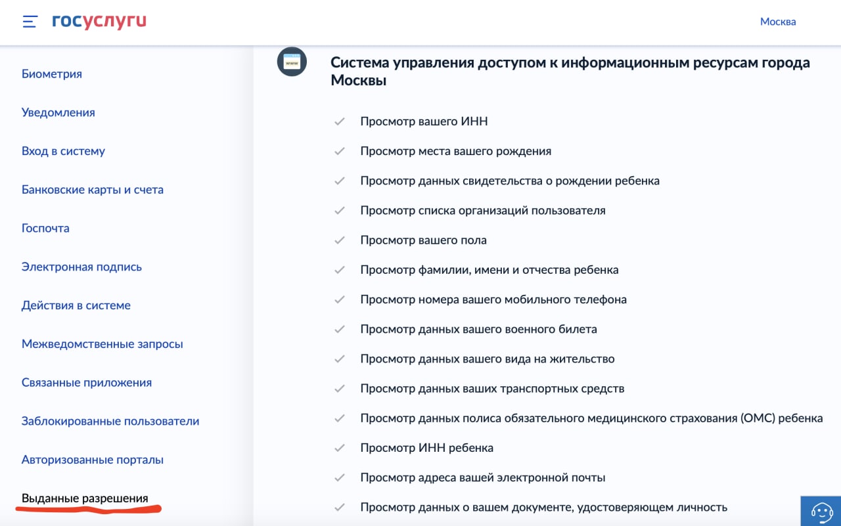Open Банковские карты и счета
This screenshot has width=841, height=526.
pyautogui.click(x=93, y=190)
